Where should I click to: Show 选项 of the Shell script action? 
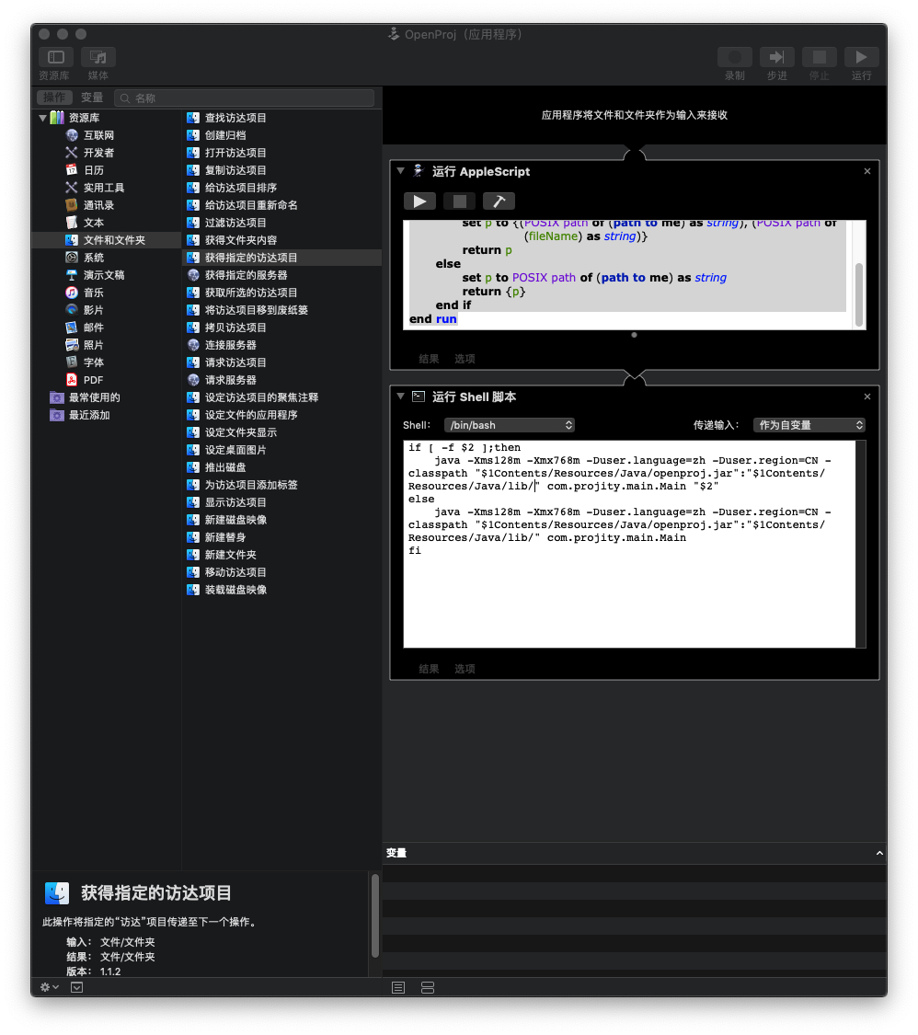pos(465,669)
